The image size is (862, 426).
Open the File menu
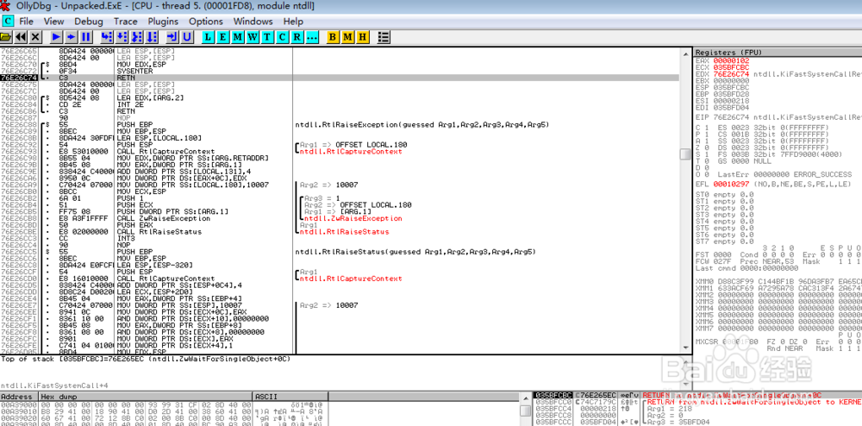click(x=26, y=22)
